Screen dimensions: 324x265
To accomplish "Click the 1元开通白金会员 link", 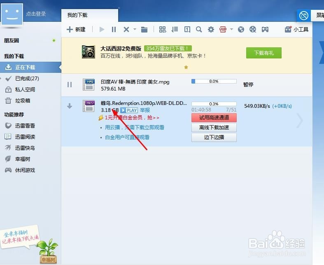I will point(132,118).
